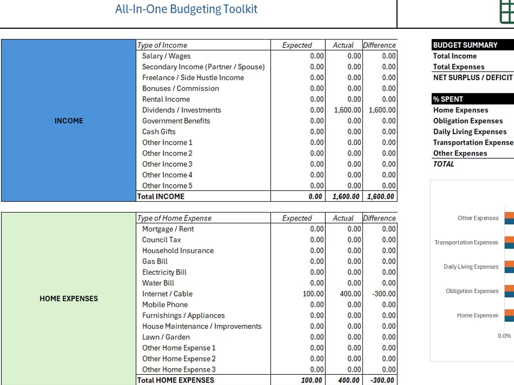Click the All-In-One Budgeting Toolkit title
The width and height of the screenshot is (514, 385).
[x=186, y=9]
